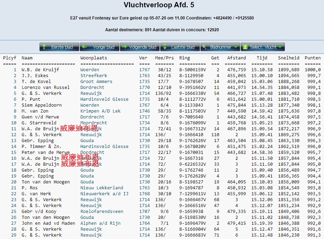Click the Punten column header
This screenshot has width=324, height=239.
coord(313,58)
